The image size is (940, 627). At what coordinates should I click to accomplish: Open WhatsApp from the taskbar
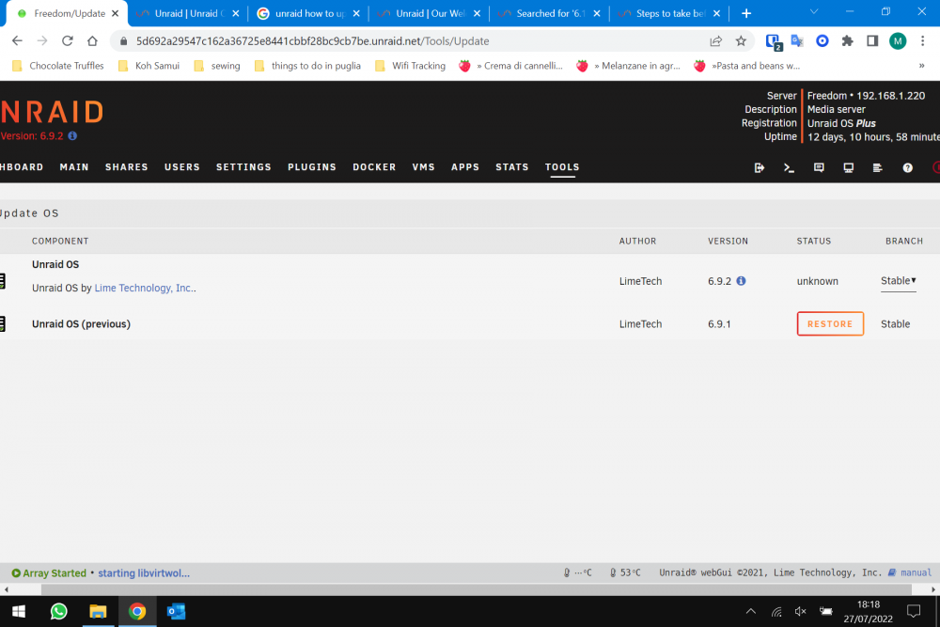click(x=58, y=611)
